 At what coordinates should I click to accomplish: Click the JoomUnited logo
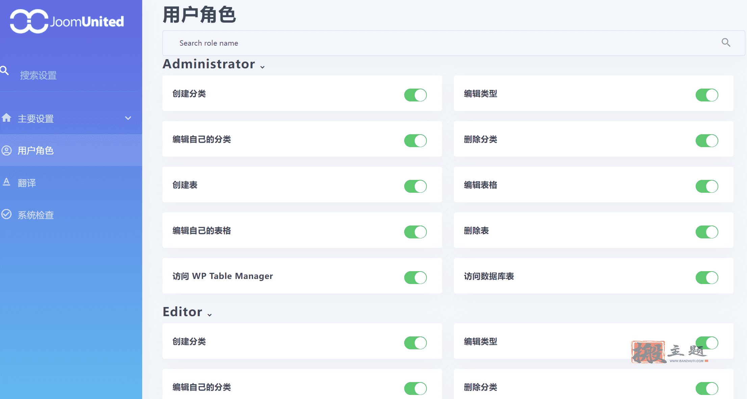[x=67, y=21]
